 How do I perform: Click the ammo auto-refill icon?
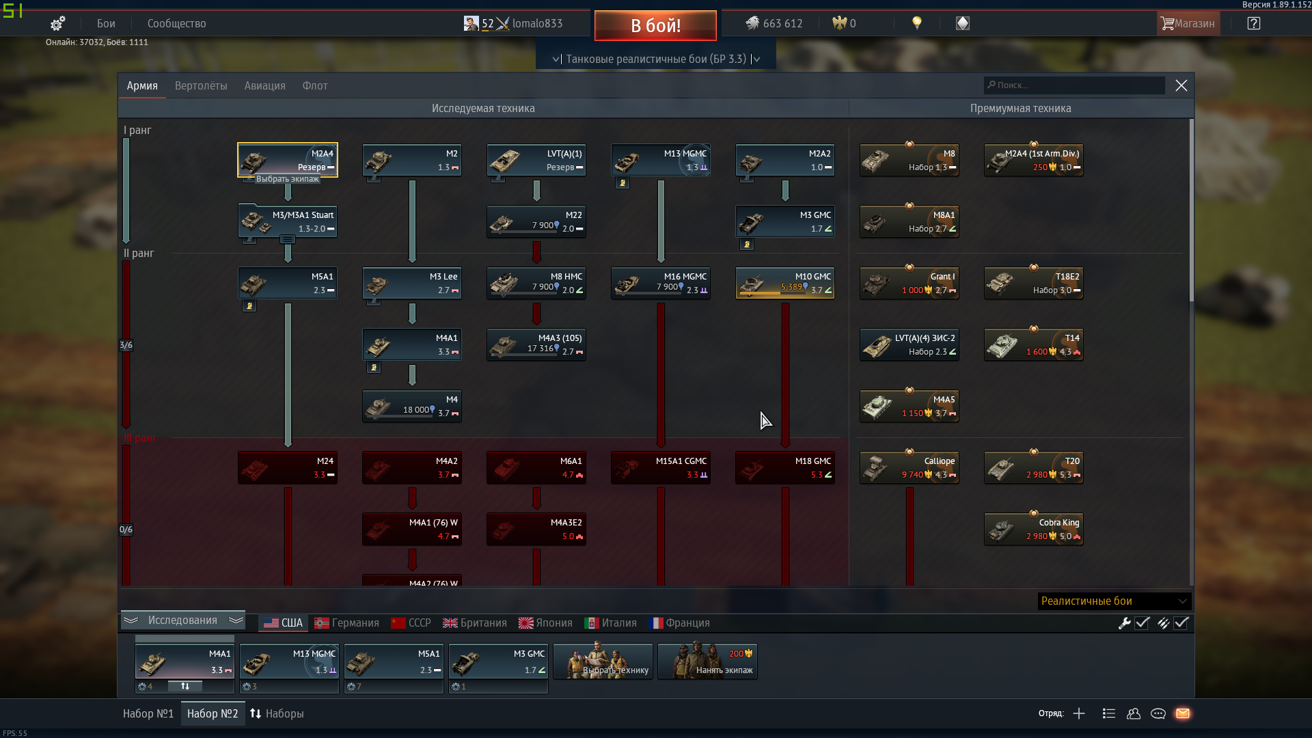tap(1163, 623)
